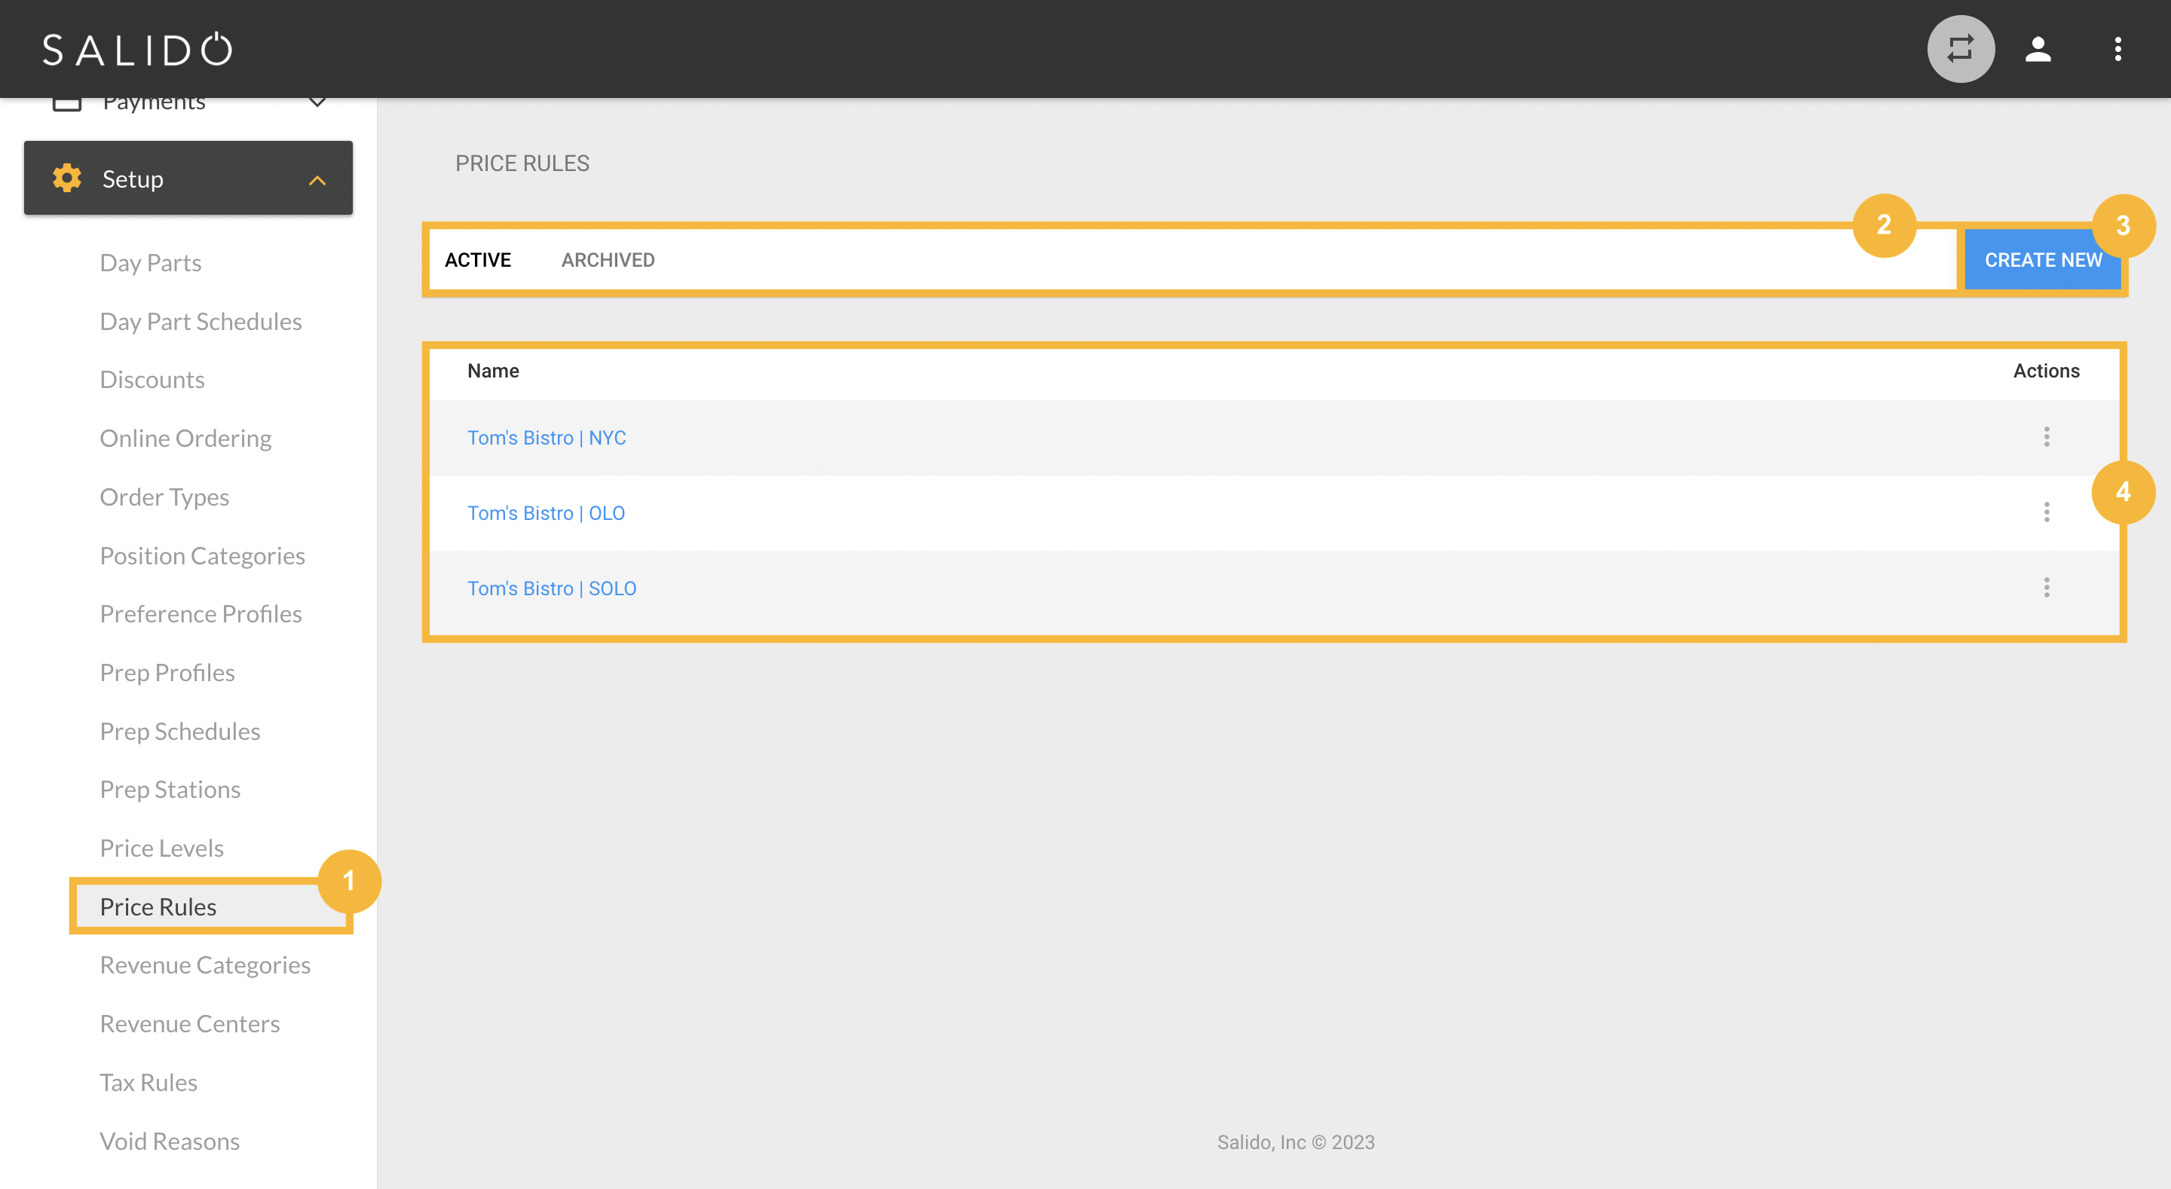
Task: Go to Prep Schedules
Action: tap(179, 731)
